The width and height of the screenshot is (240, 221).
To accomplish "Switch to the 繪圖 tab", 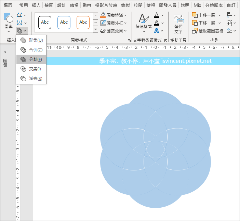I will (49, 5).
